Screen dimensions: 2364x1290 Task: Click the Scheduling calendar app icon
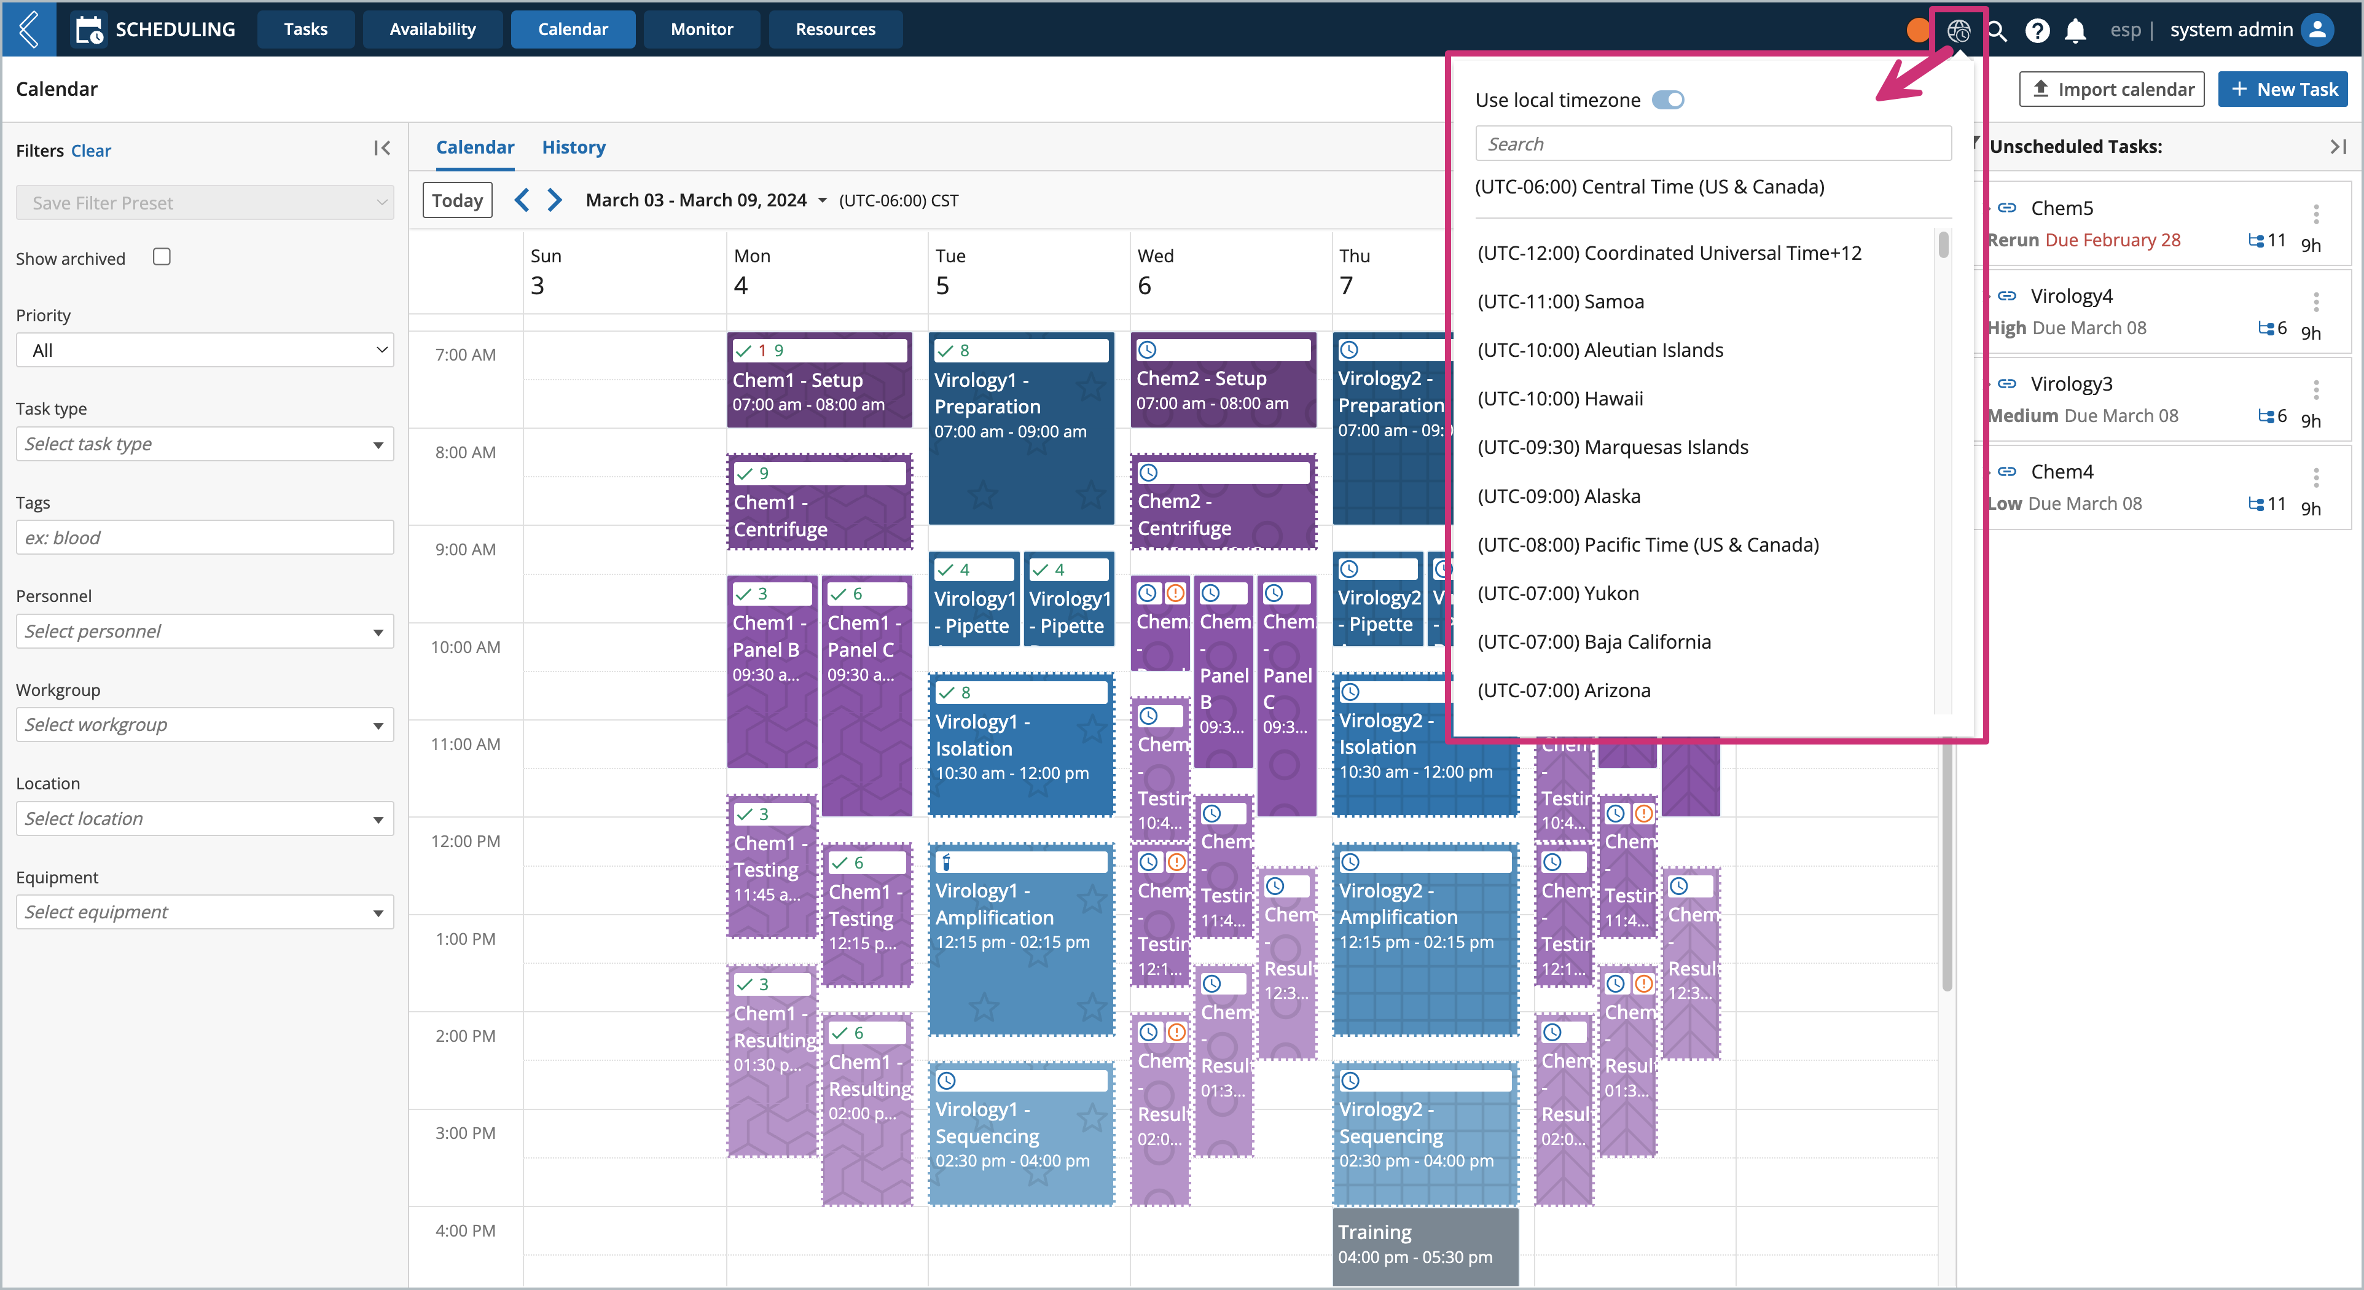coord(89,29)
